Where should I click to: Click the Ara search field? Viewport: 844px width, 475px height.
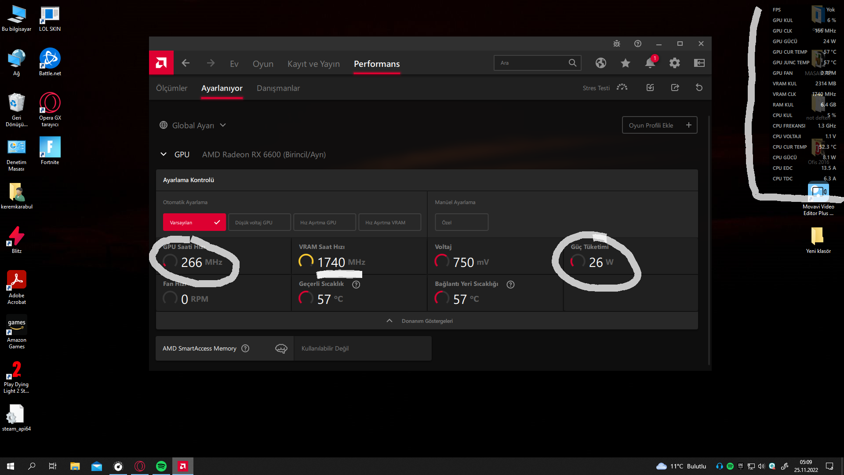coord(532,63)
